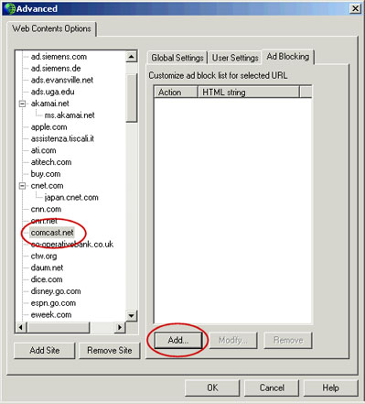Select espn.go.com in the site tree

pyautogui.click(x=53, y=303)
